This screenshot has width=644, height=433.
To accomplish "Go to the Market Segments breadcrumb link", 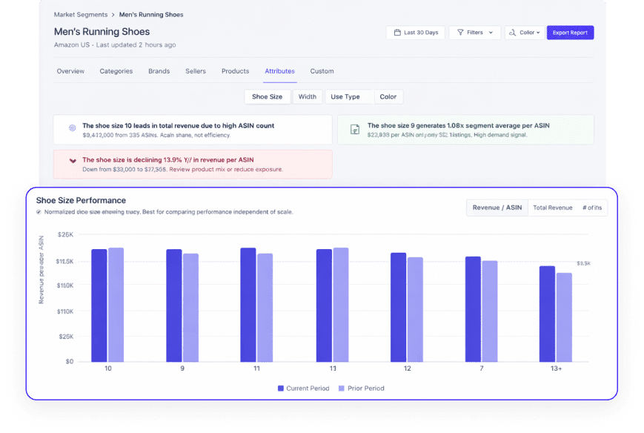I will pos(80,15).
